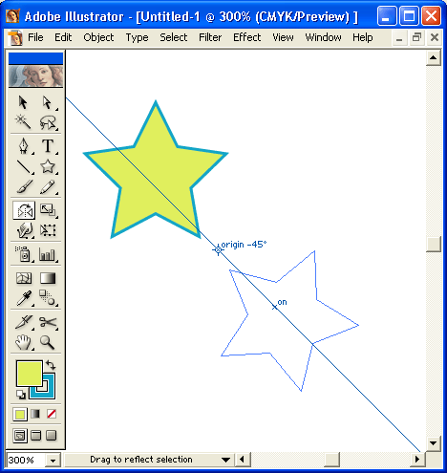Image resolution: width=447 pixels, height=473 pixels.
Task: Switch to Full Screen with Menu Bar
Action: click(x=35, y=436)
